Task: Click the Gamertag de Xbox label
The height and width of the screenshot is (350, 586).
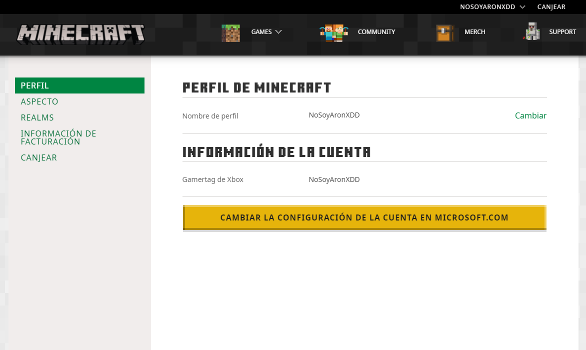Action: click(212, 179)
